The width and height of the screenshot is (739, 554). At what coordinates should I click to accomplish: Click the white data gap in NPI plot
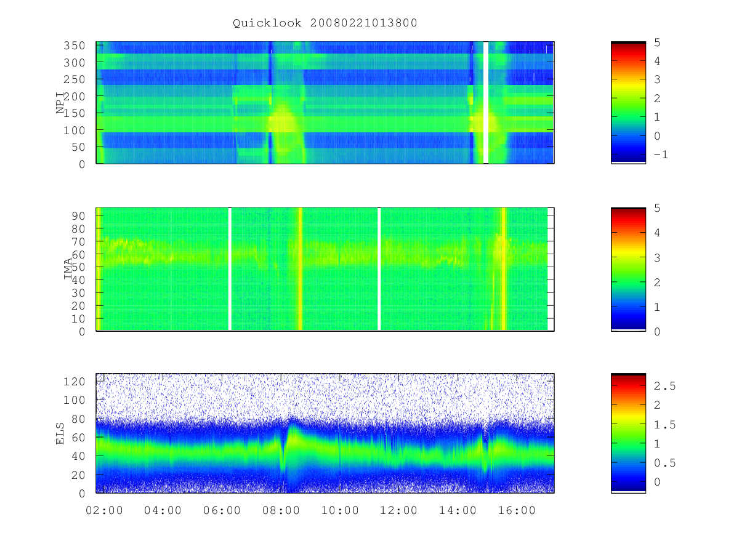(x=486, y=103)
